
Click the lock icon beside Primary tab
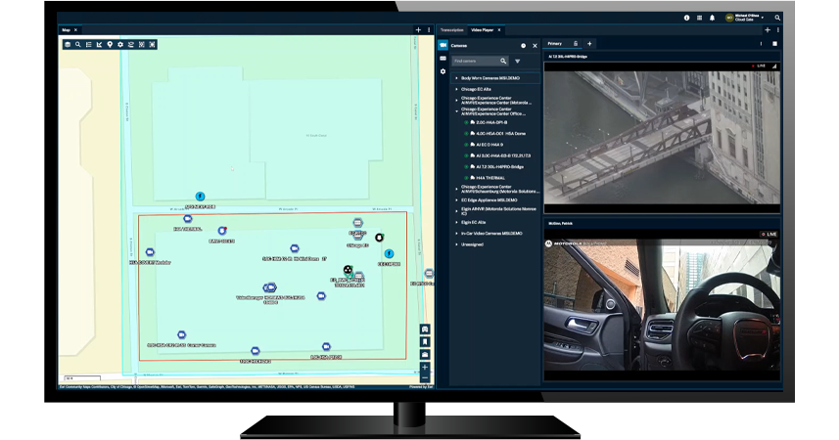click(x=576, y=43)
